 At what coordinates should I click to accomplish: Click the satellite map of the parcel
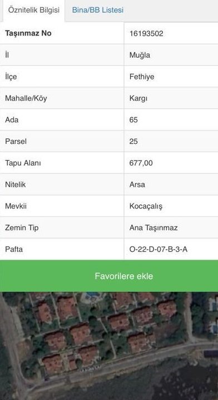(x=109, y=346)
